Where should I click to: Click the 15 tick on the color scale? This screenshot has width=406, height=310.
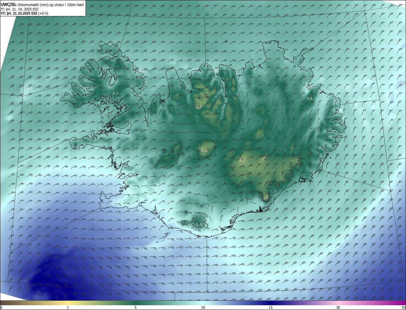point(271,307)
